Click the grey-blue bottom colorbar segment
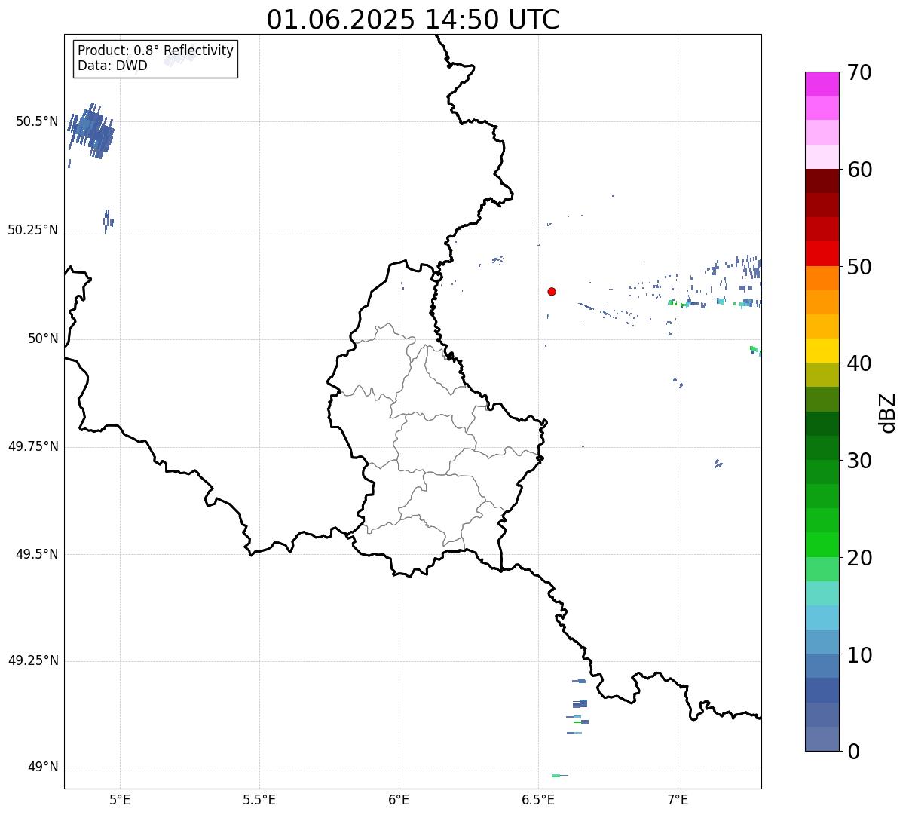906x815 pixels. (822, 739)
